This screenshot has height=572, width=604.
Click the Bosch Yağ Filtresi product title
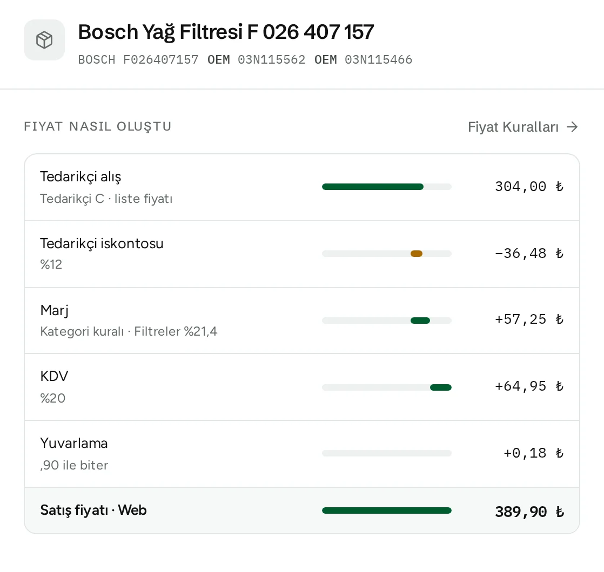(x=226, y=32)
